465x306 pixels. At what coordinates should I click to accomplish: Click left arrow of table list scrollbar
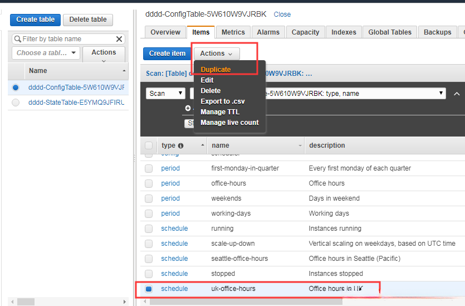pos(12,302)
